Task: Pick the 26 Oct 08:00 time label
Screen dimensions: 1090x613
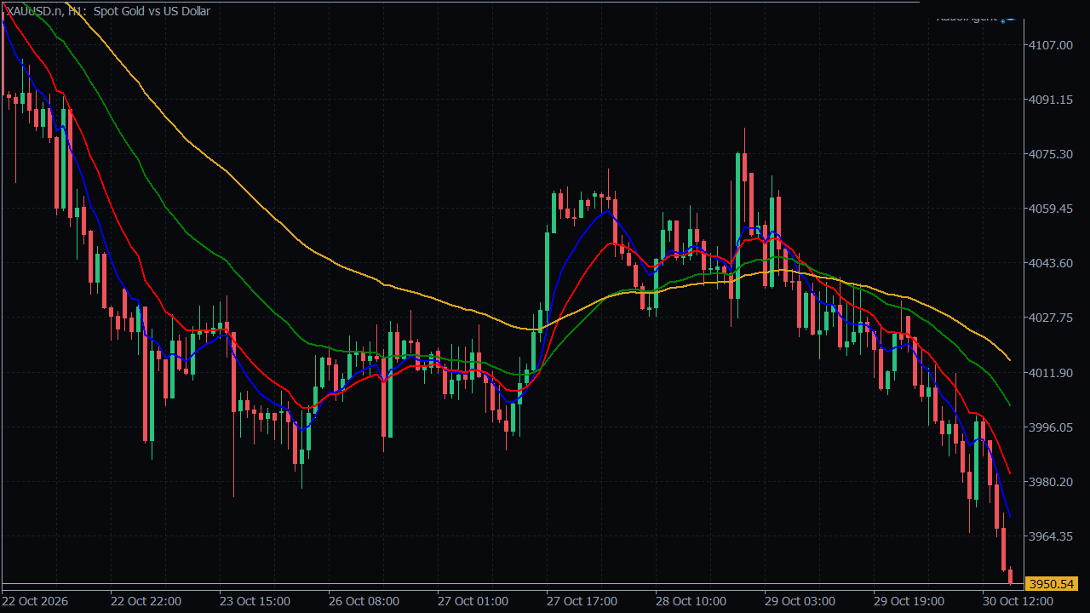Action: pos(364,601)
